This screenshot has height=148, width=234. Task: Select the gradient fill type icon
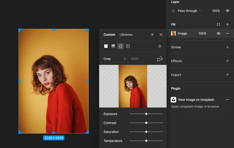[113, 46]
